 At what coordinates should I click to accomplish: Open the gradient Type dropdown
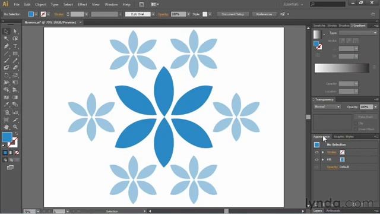click(358, 33)
